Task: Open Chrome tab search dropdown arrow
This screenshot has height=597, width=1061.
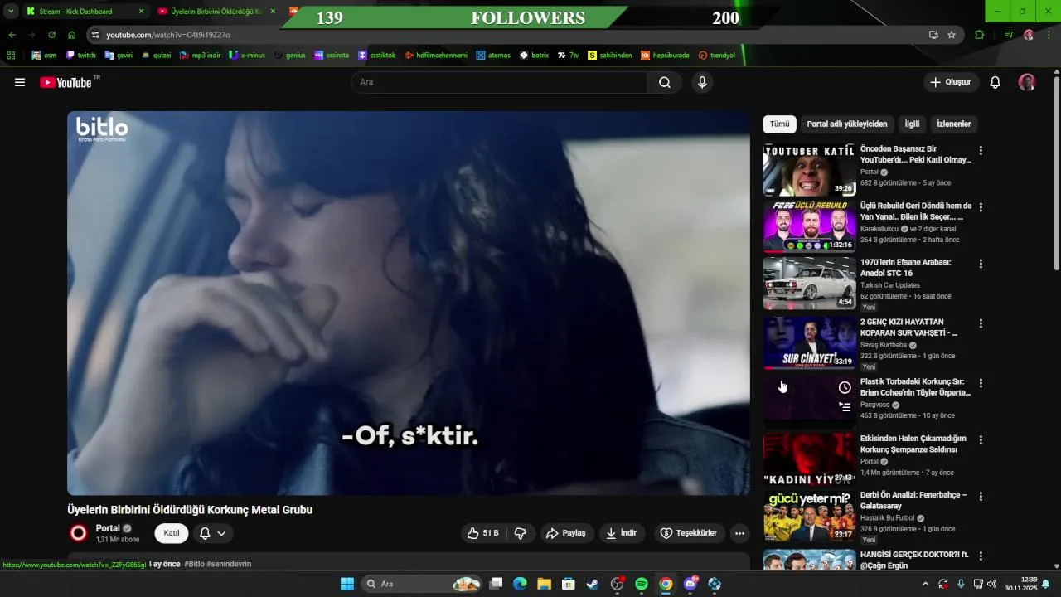Action: (x=11, y=12)
